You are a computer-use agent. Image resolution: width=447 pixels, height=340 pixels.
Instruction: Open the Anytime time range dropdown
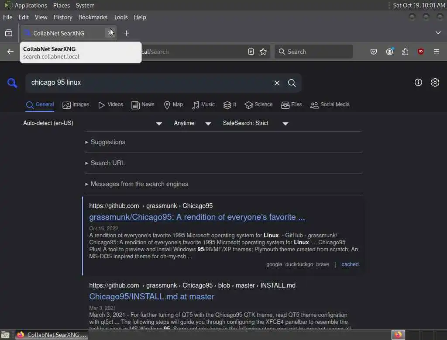pyautogui.click(x=193, y=123)
